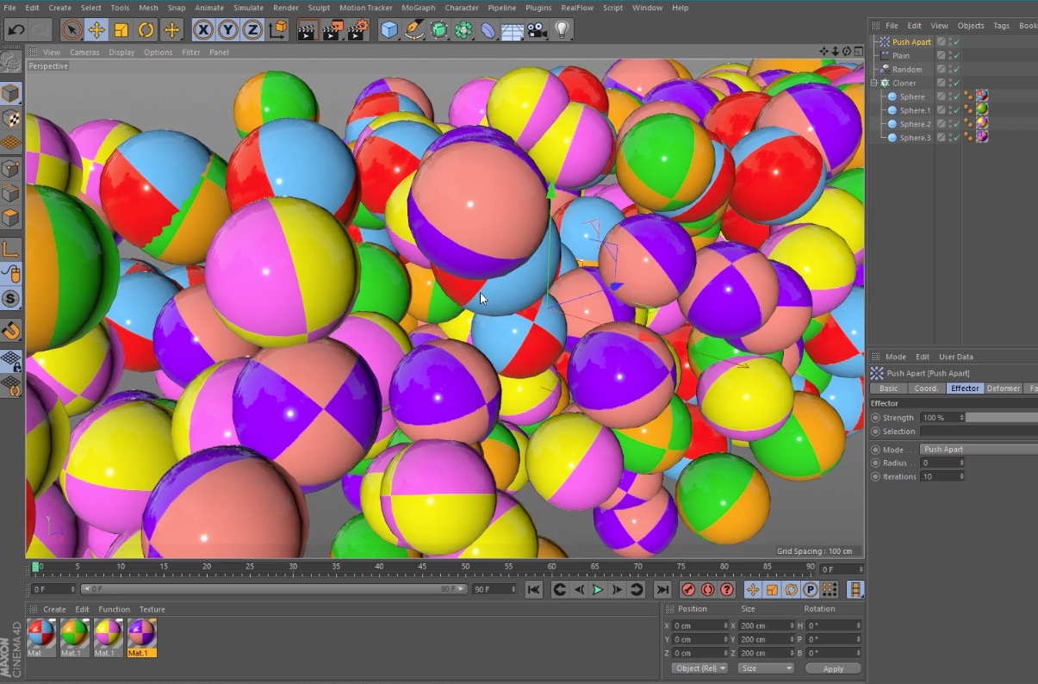Render the active view with the clapperboard icon
This screenshot has height=684, width=1038.
click(305, 29)
